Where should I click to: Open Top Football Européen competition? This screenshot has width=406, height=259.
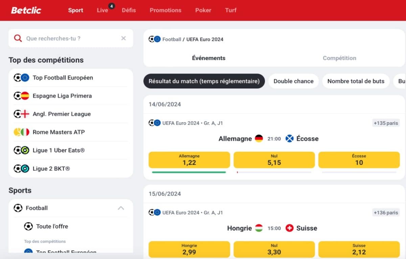pos(70,78)
